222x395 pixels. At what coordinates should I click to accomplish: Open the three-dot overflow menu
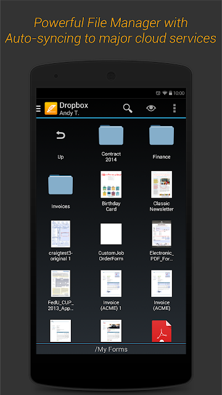[174, 109]
